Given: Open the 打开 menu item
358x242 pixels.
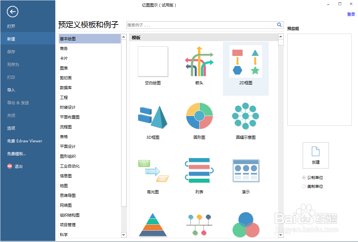Looking at the screenshot, I should [x=27, y=26].
